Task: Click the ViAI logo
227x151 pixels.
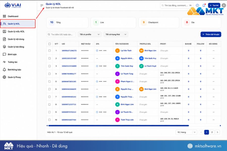Action: coord(13,5)
